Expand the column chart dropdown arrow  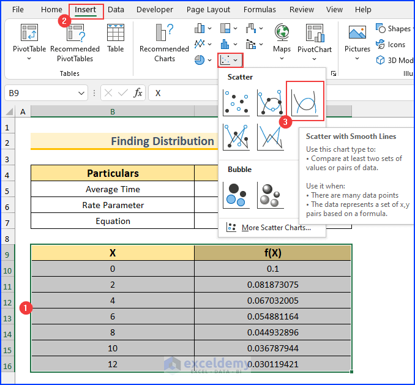click(x=209, y=28)
